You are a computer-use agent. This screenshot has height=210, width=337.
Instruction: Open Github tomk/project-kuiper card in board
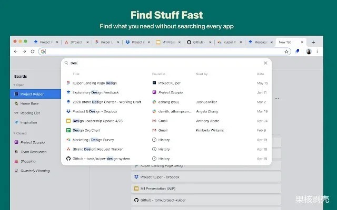(x=206, y=200)
